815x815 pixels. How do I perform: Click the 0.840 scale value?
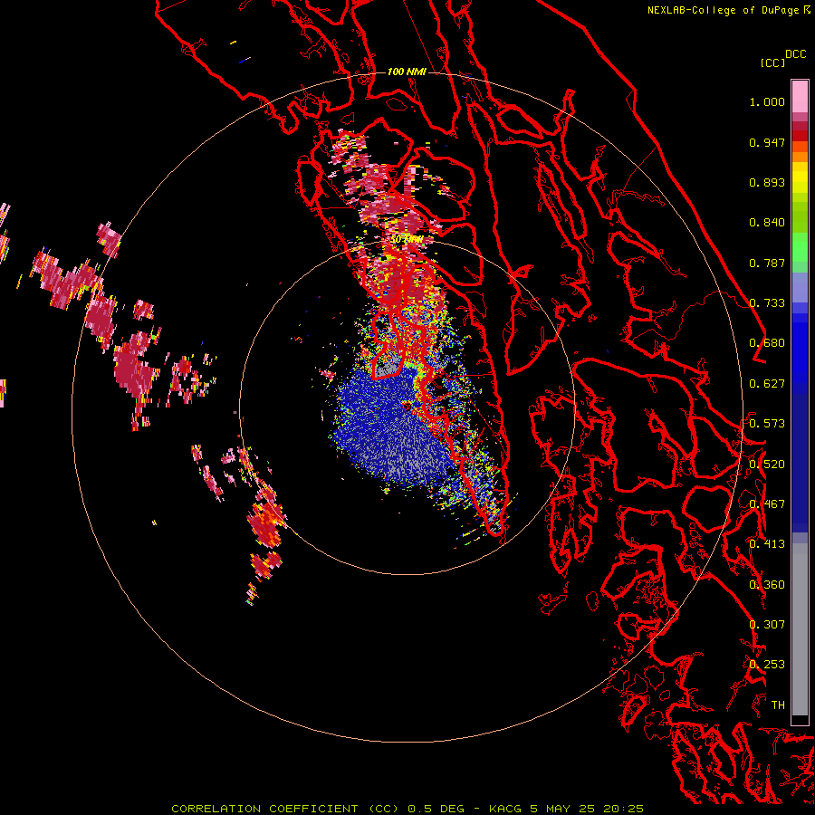[x=767, y=223]
